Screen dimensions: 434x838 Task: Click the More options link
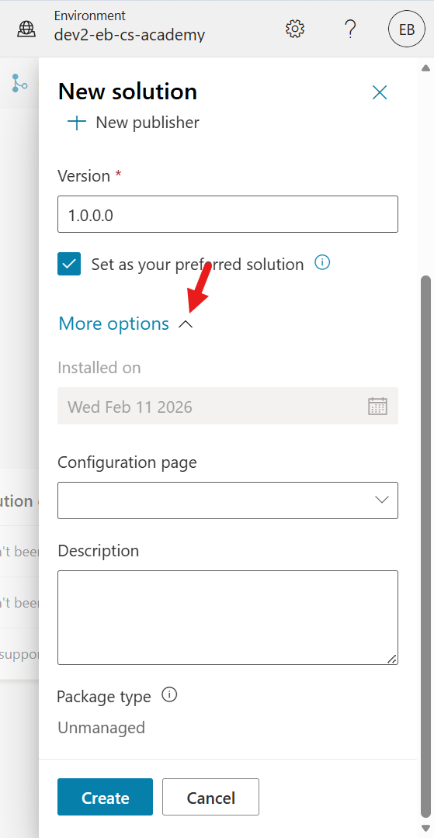114,324
